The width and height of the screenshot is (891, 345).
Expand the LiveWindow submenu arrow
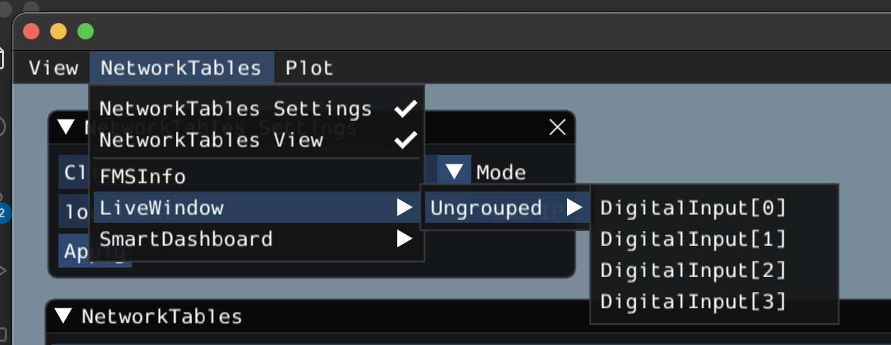[405, 208]
